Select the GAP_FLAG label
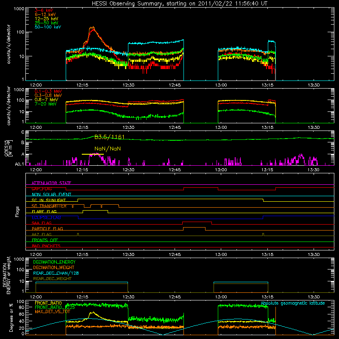339x339 pixels. (x=42, y=189)
